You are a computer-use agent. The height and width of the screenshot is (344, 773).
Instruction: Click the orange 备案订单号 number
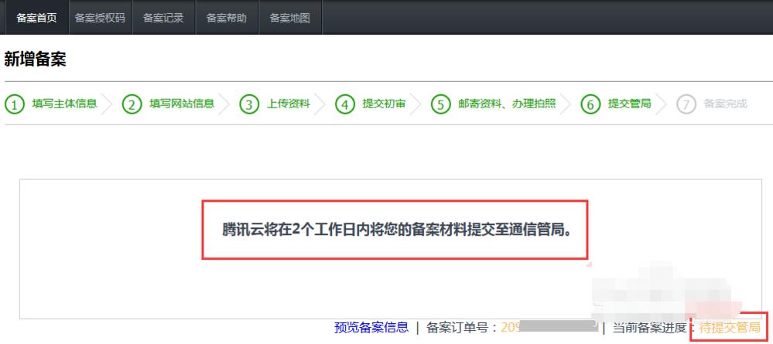tap(511, 328)
